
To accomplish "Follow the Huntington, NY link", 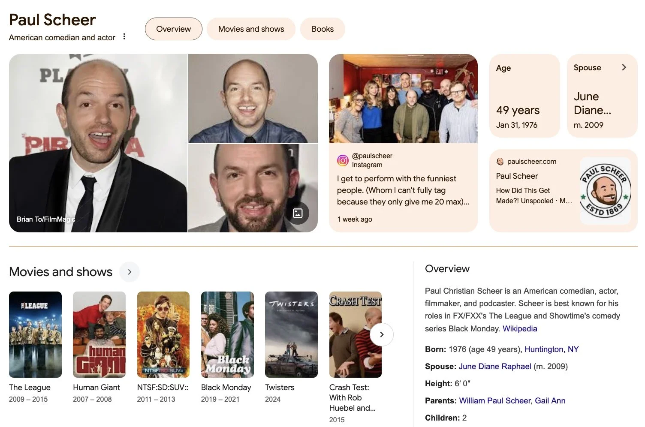I will click(x=552, y=349).
